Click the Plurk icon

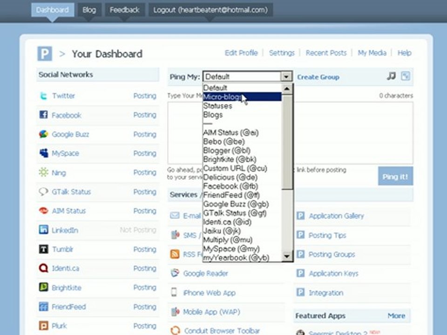point(43,325)
